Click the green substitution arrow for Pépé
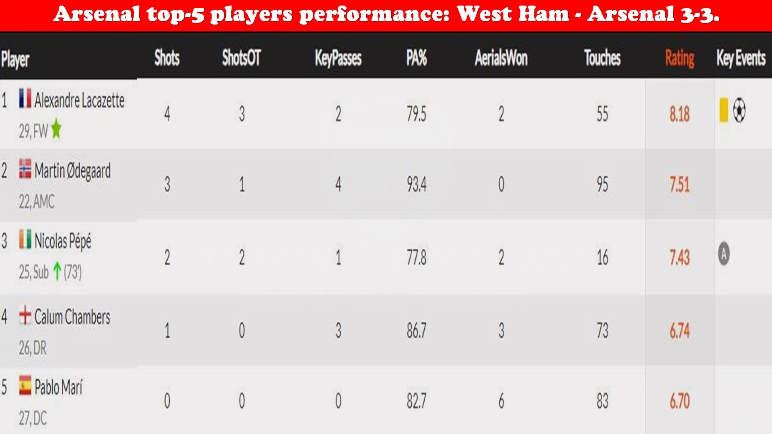This screenshot has width=772, height=434. (57, 271)
